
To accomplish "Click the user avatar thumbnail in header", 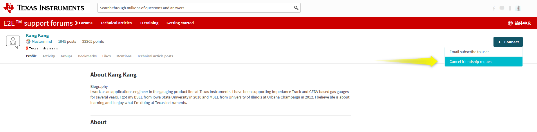I will (x=518, y=8).
